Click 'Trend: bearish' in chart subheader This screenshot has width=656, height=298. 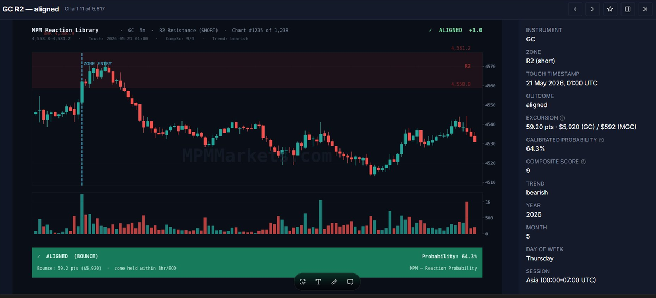[230, 39]
